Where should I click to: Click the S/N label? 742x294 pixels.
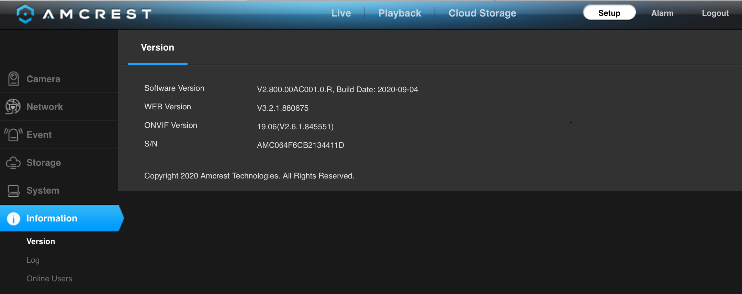[x=151, y=144]
